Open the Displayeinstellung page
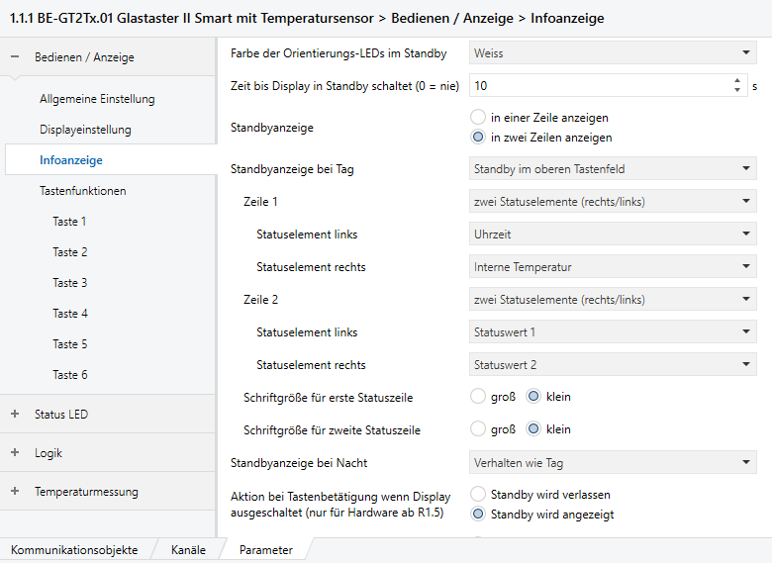The height and width of the screenshot is (563, 772). (85, 130)
